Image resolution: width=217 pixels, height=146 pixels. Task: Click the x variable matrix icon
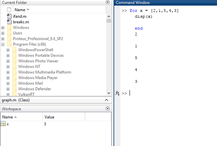coord(3,123)
